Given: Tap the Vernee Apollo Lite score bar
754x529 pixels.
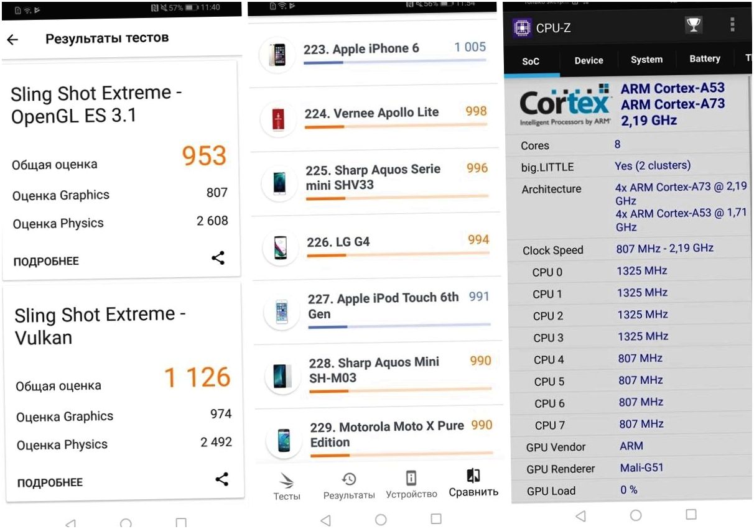Looking at the screenshot, I should click(x=396, y=126).
